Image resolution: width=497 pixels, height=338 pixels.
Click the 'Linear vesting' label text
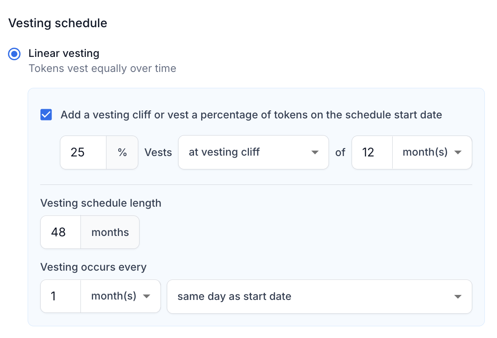point(64,53)
